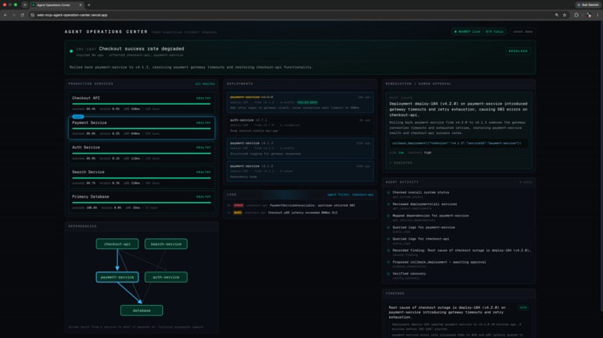This screenshot has height=338, width=603.
Task: Click 'Queried logs for payment-service' activity entry
Action: click(423, 227)
